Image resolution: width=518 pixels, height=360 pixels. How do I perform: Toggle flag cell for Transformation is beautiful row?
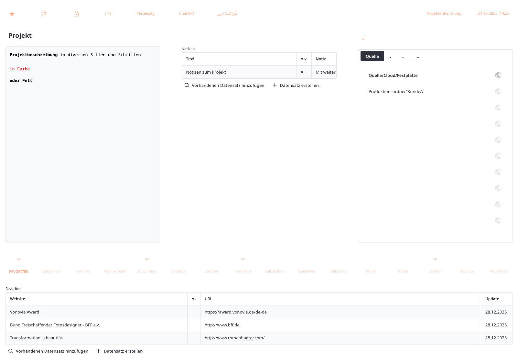point(194,338)
